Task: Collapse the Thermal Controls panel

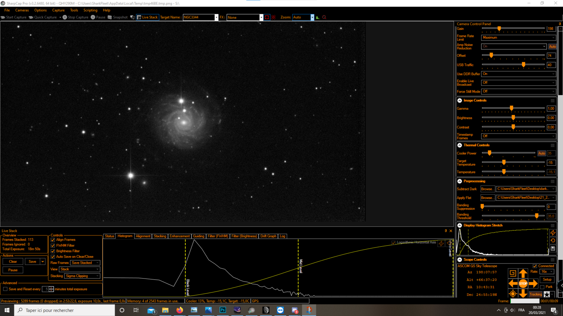Action: (459, 145)
